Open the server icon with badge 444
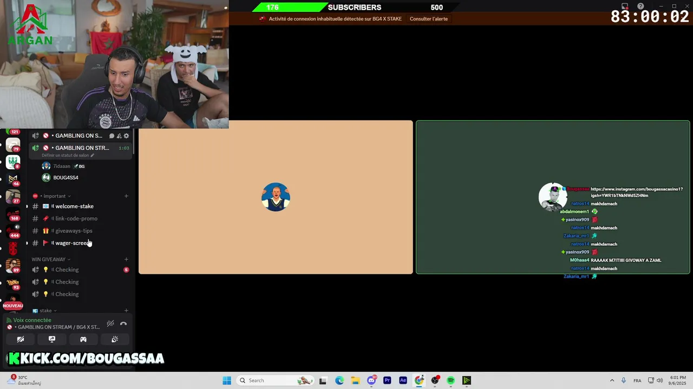This screenshot has width=693, height=389. click(x=13, y=231)
